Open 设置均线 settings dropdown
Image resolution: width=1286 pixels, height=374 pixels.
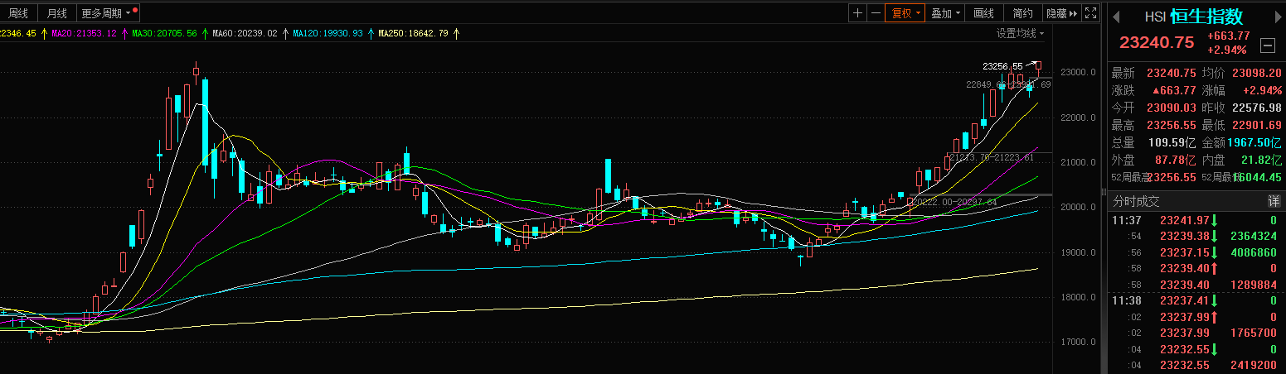[1020, 33]
